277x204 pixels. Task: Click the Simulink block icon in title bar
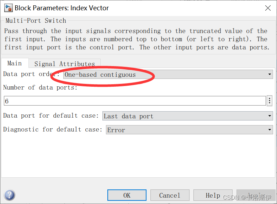pos(8,7)
